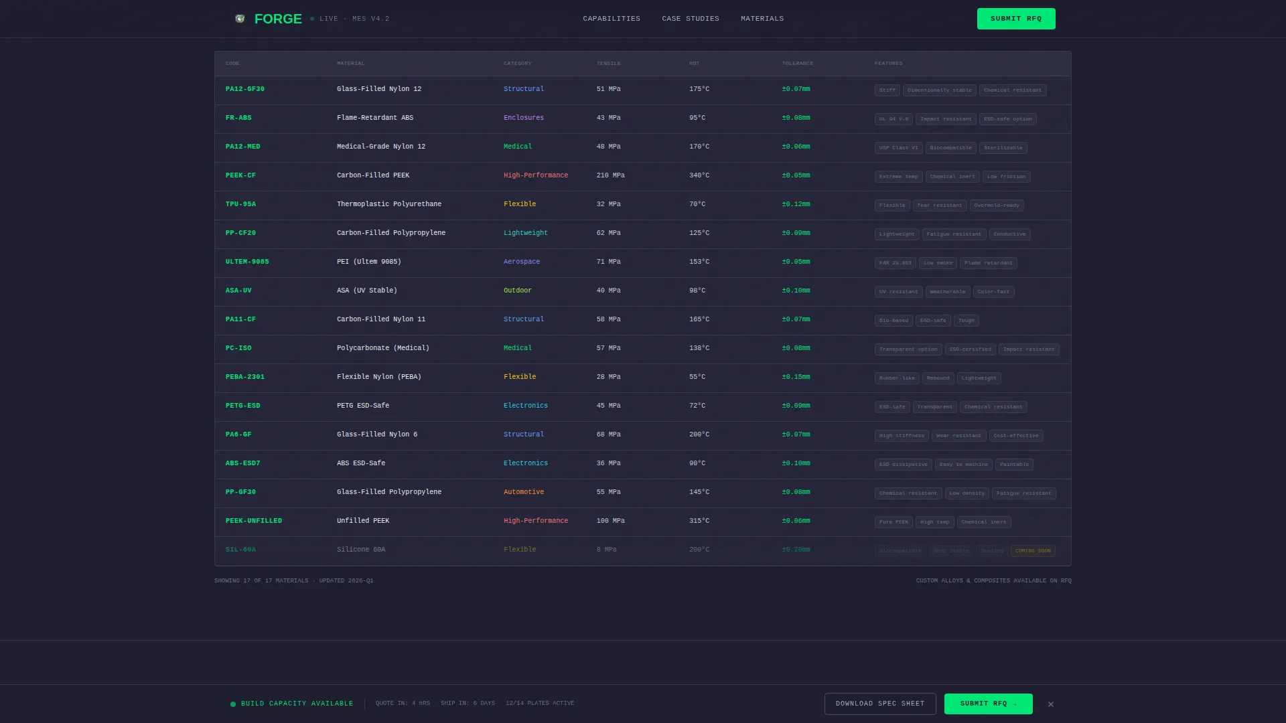This screenshot has width=1286, height=723.
Task: Click the Download Spec Sheet button
Action: [880, 704]
